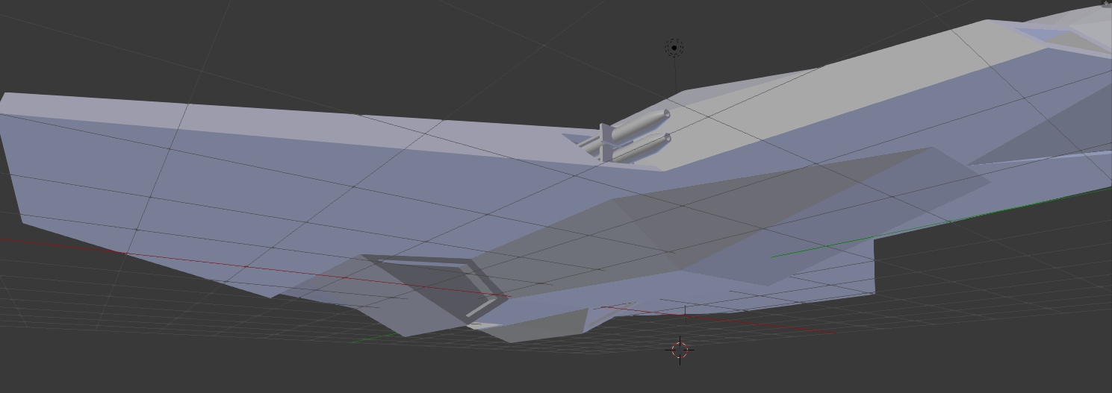The image size is (1112, 393).
Task: Expand the properties region plus icon
Action: point(1106,4)
